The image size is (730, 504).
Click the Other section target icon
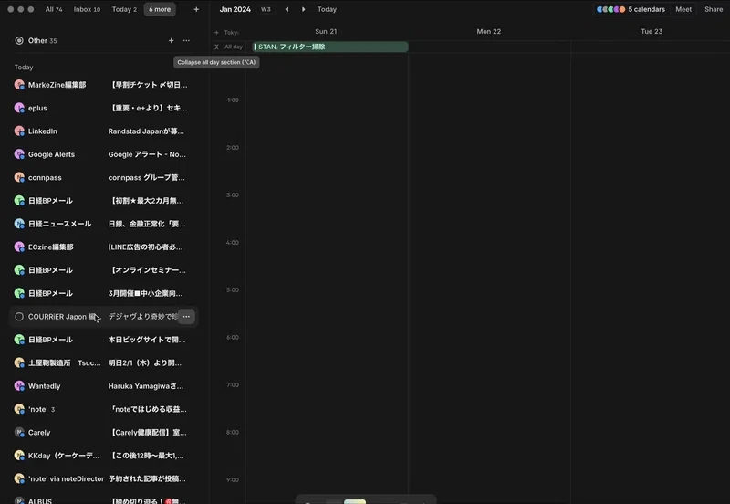[19, 40]
